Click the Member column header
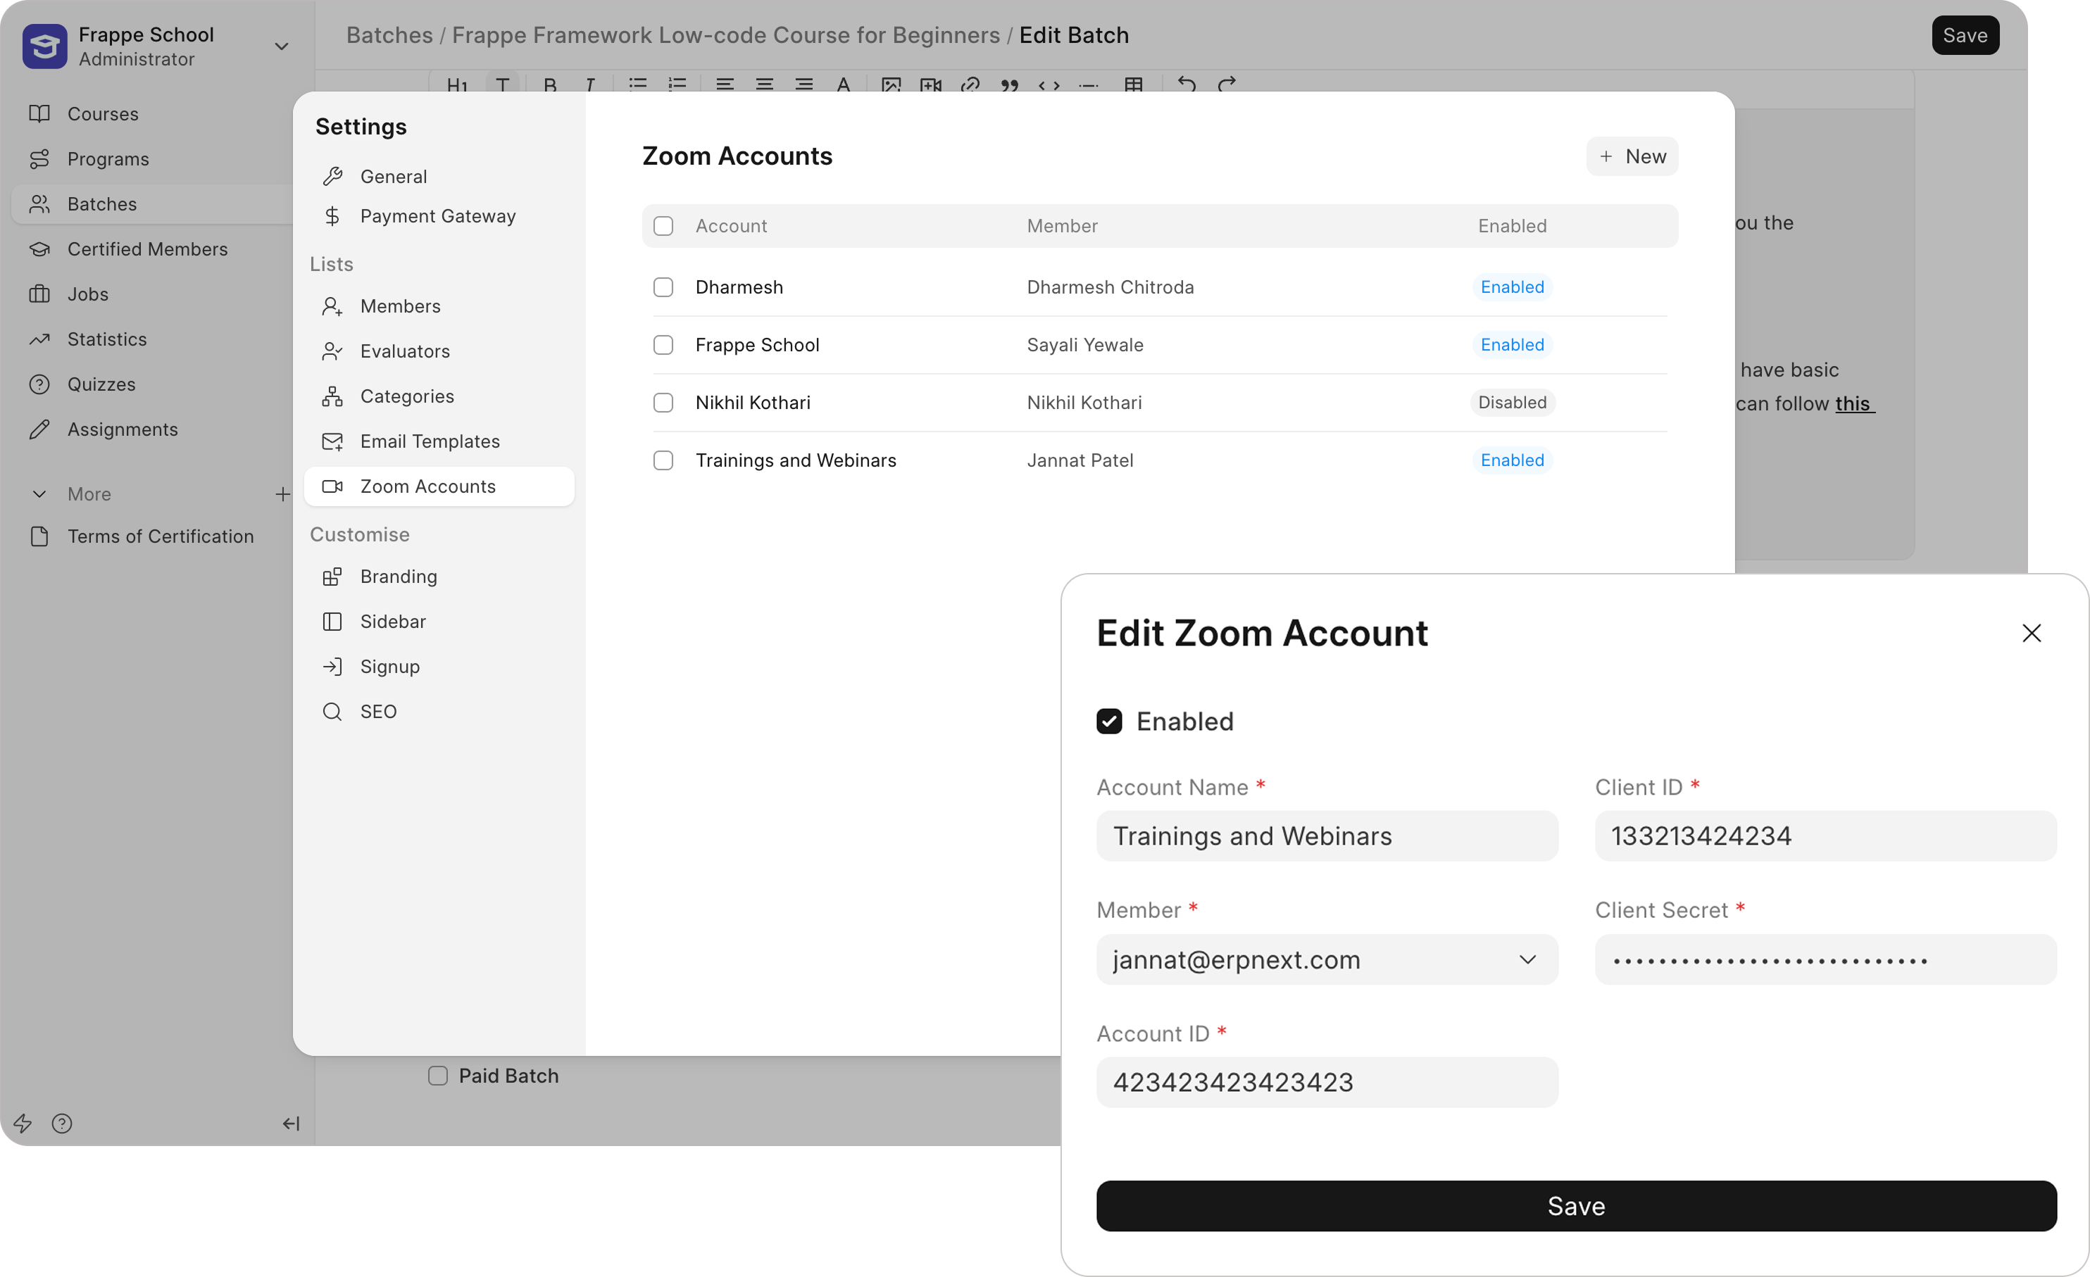This screenshot has height=1277, width=2090. [1062, 225]
